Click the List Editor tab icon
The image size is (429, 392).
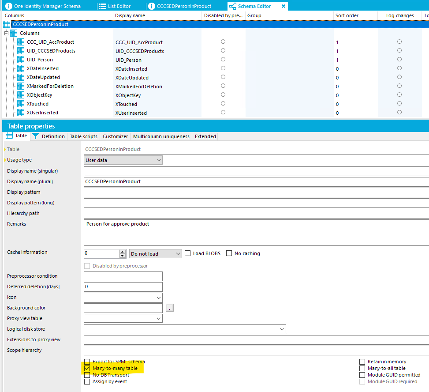(102, 6)
